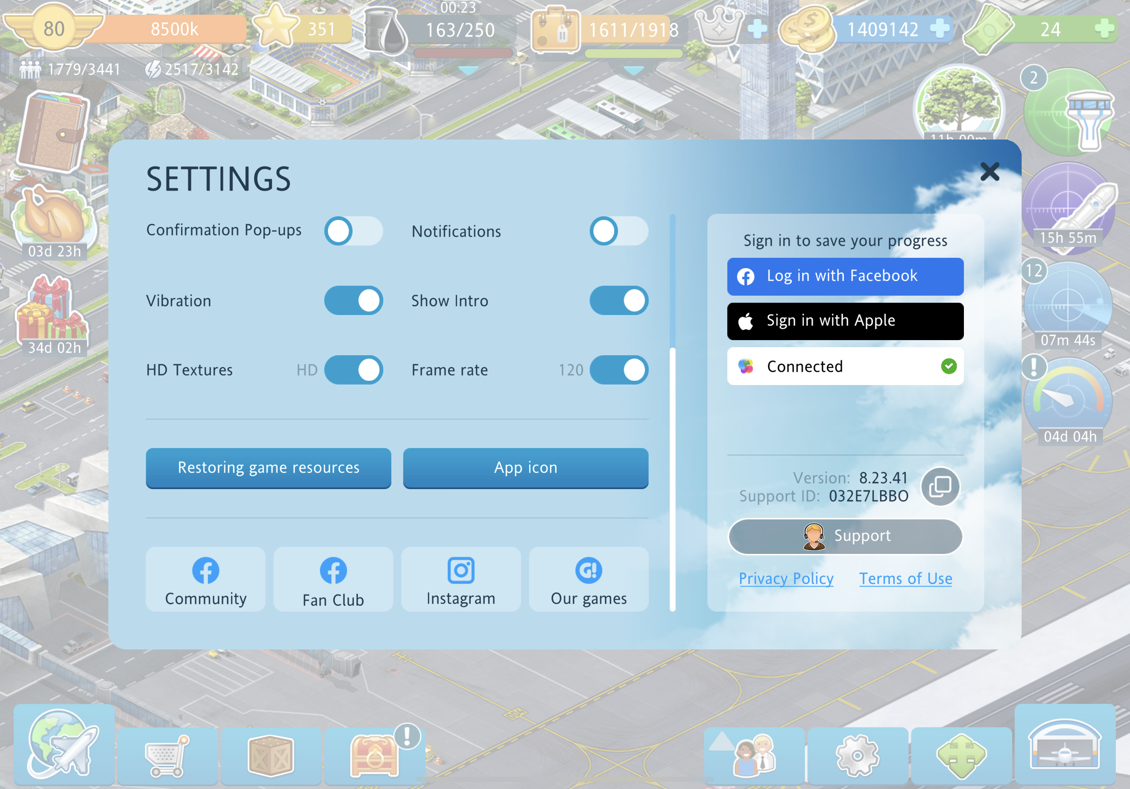Click the Game Center Connected row
Screen dimensions: 1130x789
[845, 366]
